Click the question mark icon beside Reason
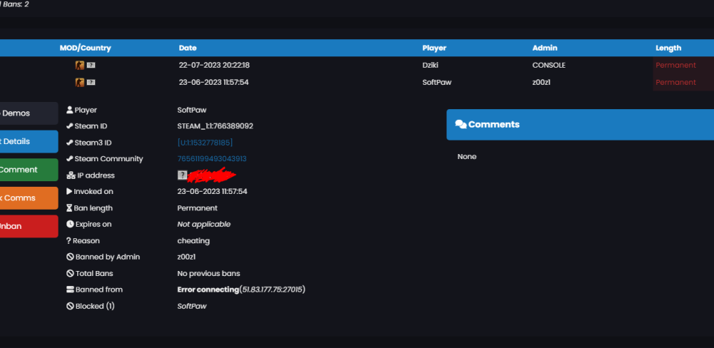 (x=69, y=240)
